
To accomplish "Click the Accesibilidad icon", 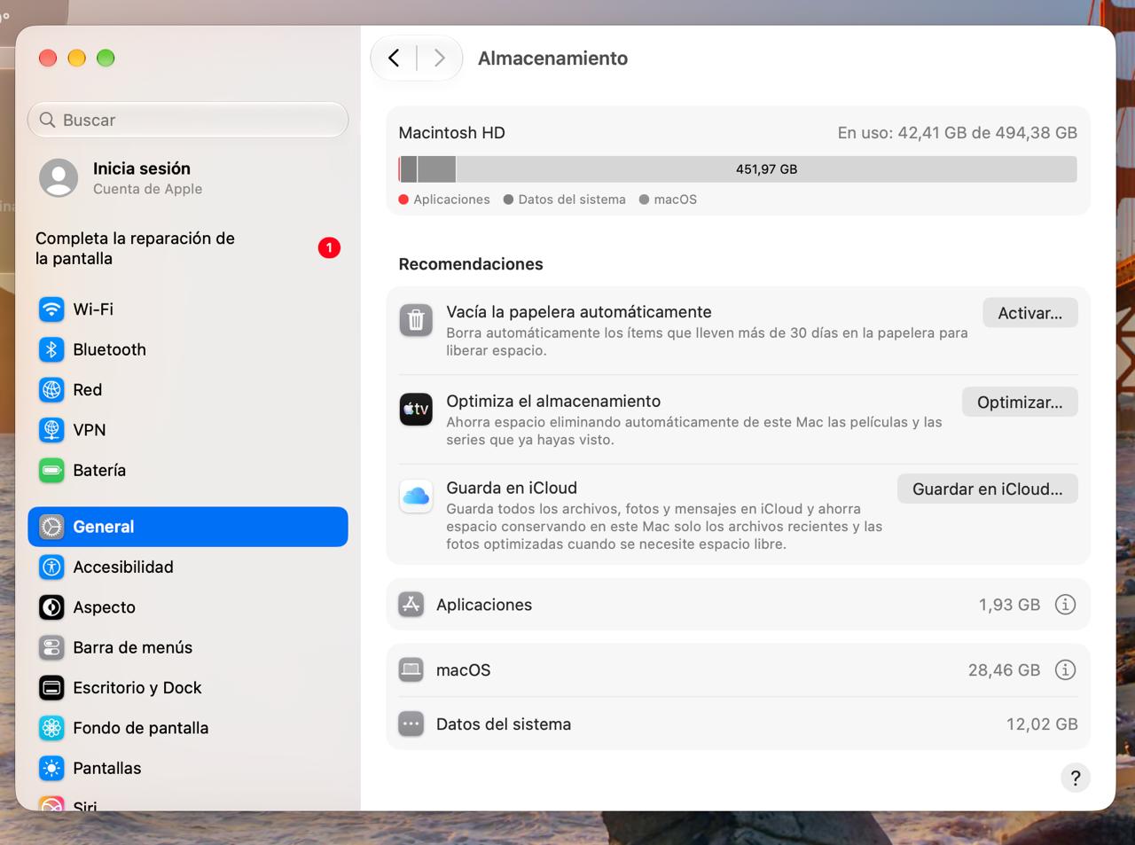I will tap(51, 567).
